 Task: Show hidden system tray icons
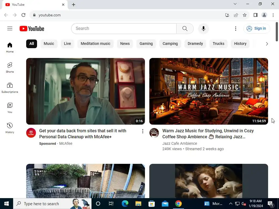tap(231, 204)
